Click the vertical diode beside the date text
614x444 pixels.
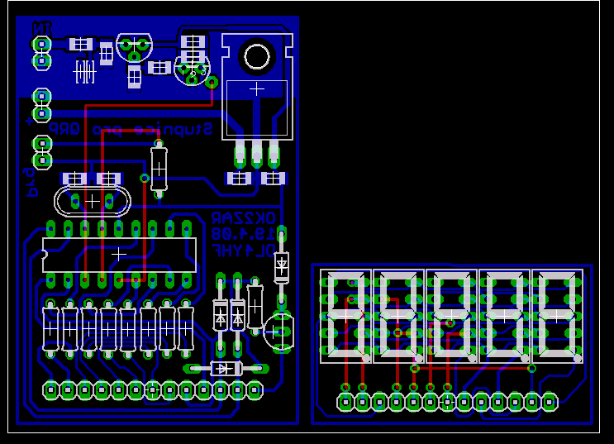(x=282, y=266)
